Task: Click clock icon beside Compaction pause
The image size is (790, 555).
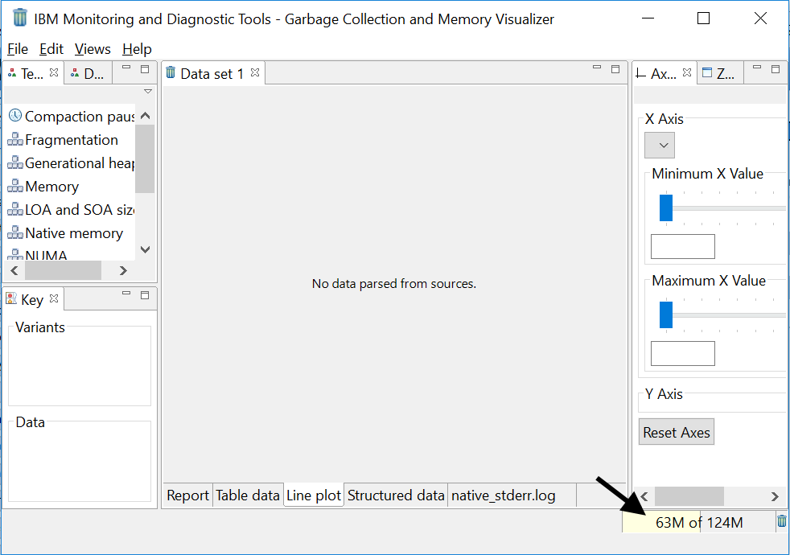Action: [15, 116]
